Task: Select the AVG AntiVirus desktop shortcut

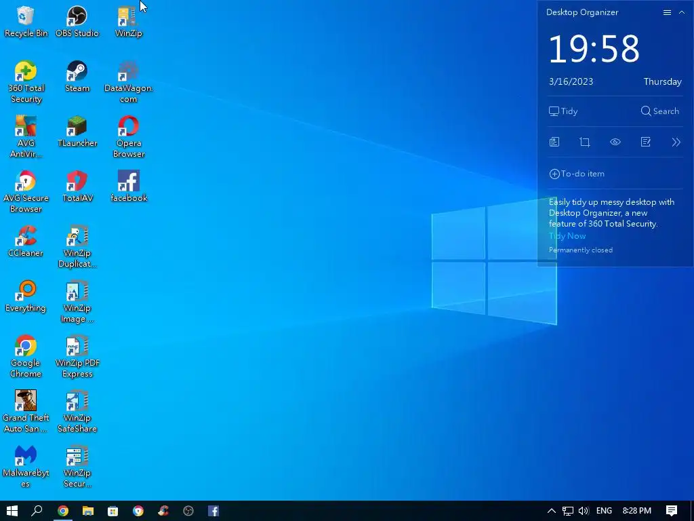Action: (x=26, y=137)
